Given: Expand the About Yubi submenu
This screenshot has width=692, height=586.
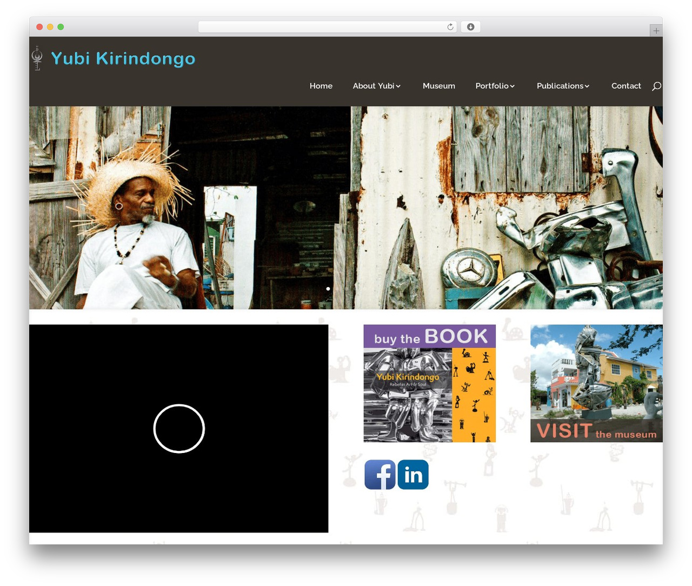Looking at the screenshot, I should click(x=377, y=86).
